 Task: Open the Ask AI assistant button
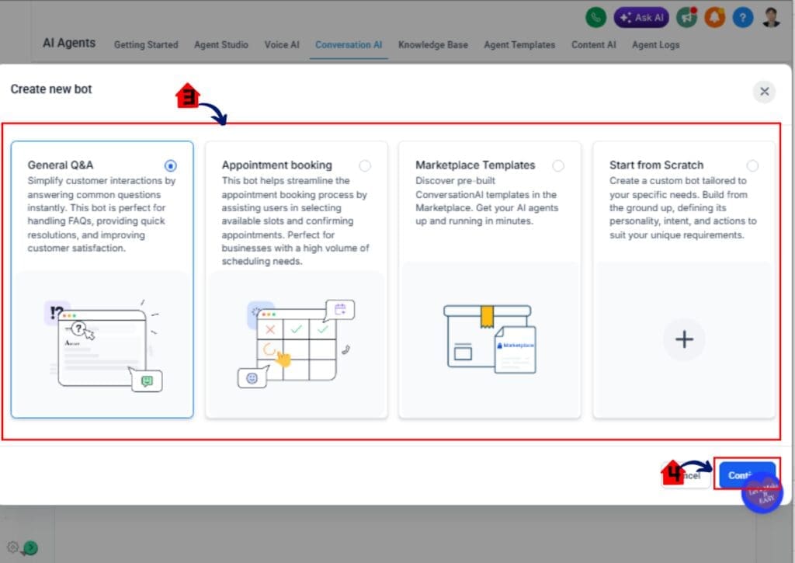[641, 18]
